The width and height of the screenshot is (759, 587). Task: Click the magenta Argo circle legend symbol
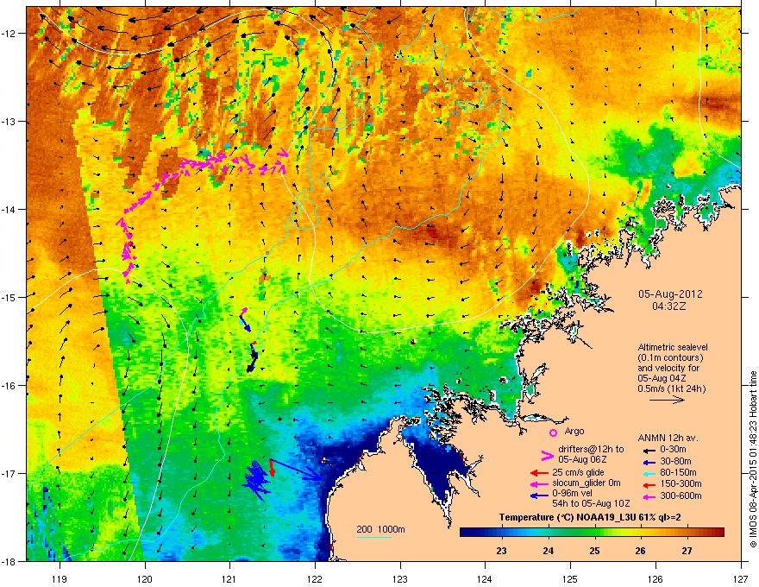coord(553,432)
